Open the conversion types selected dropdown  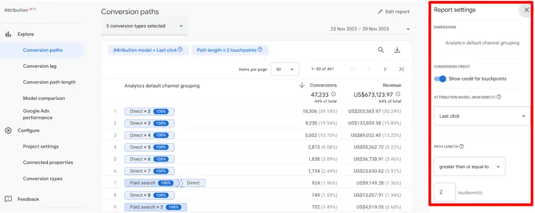145,26
